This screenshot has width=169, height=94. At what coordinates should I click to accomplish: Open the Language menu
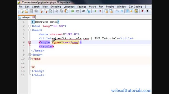[x=69, y=7]
